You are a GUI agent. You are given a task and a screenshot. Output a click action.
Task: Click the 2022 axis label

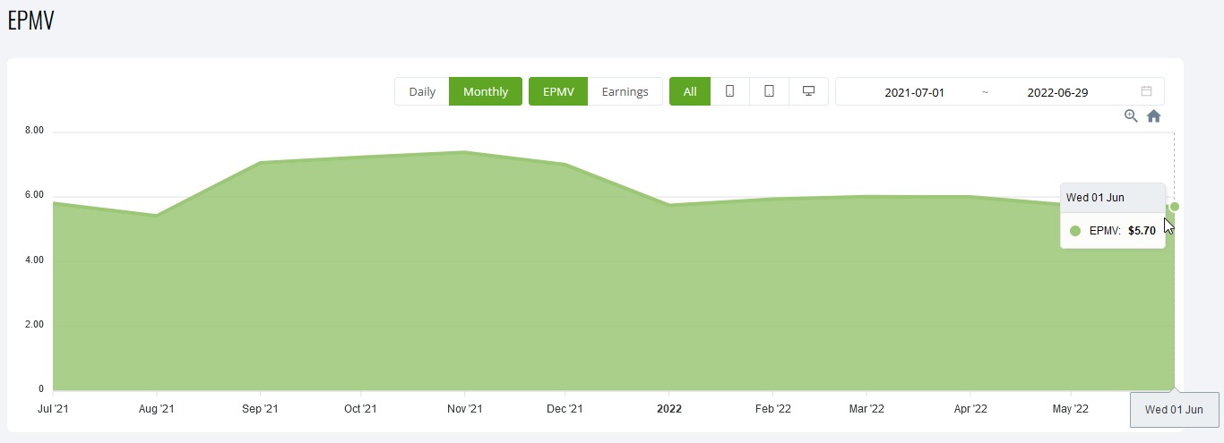[669, 409]
